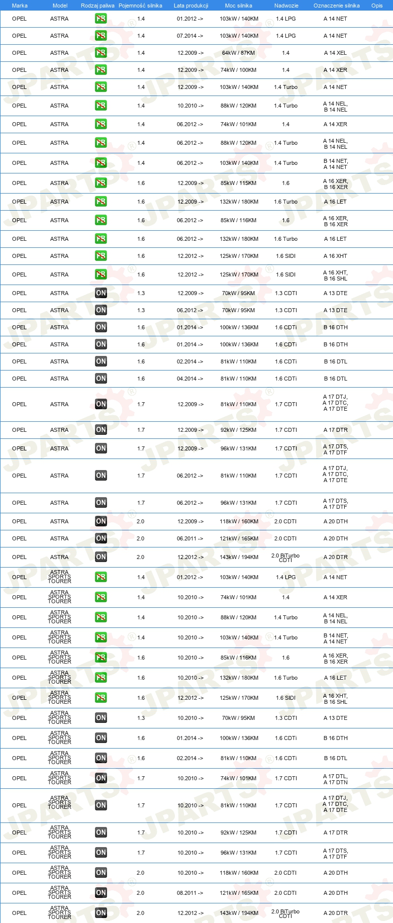Click PB icon for Astra 12.2009 132kW / 180KM
The width and height of the screenshot is (393, 923).
tap(101, 202)
